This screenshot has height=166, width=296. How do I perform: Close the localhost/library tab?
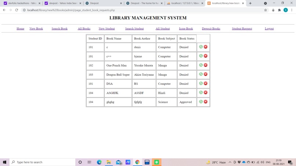(243, 3)
